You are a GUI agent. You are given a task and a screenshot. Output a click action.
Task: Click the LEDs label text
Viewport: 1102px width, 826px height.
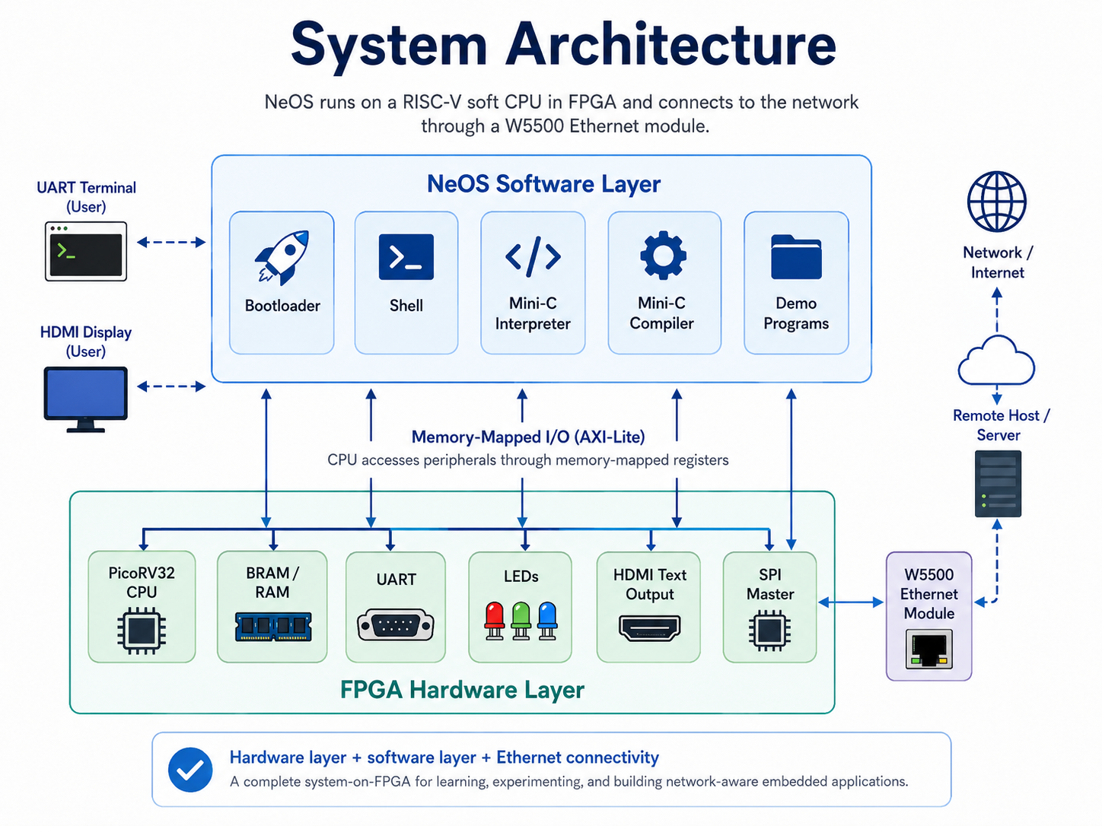(521, 577)
